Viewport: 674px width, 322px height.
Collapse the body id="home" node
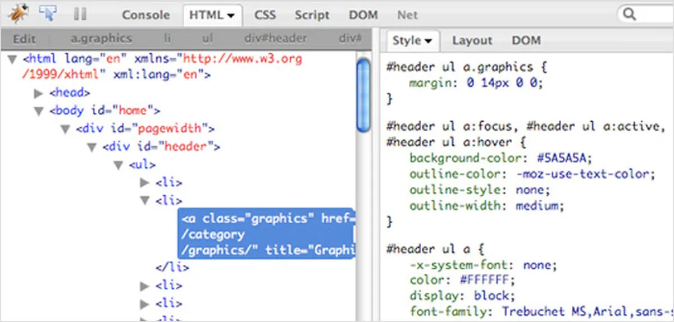coord(38,111)
